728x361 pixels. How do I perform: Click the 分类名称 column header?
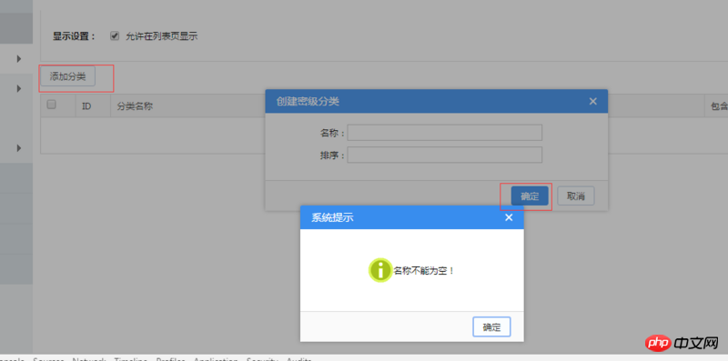[x=135, y=106]
